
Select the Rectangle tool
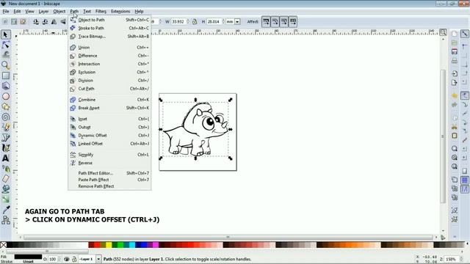click(x=5, y=76)
